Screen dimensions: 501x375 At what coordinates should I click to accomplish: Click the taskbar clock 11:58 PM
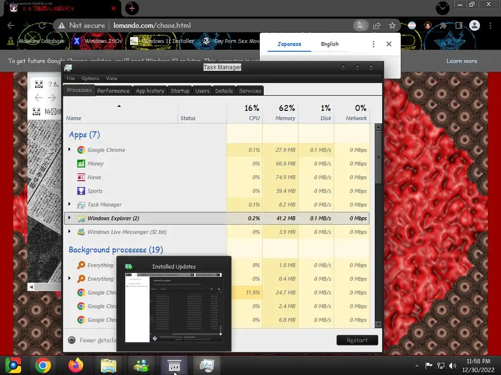click(478, 361)
